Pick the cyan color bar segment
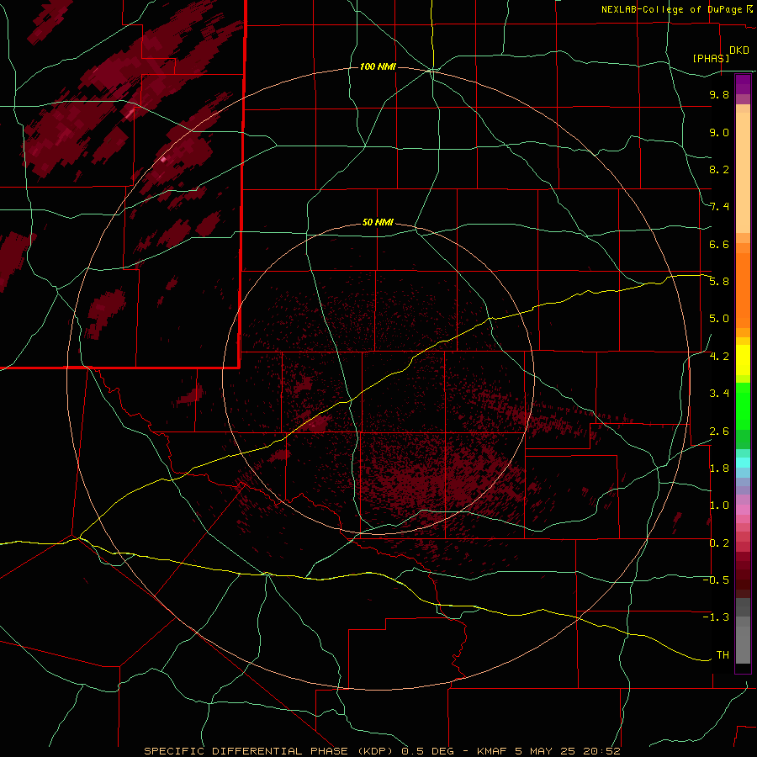 coord(743,463)
